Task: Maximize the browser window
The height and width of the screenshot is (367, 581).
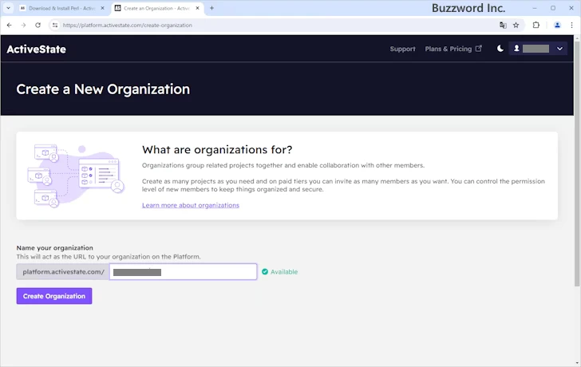Action: tap(553, 8)
